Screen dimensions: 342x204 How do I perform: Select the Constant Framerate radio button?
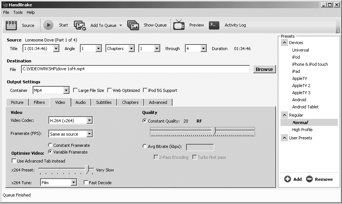pos(50,145)
